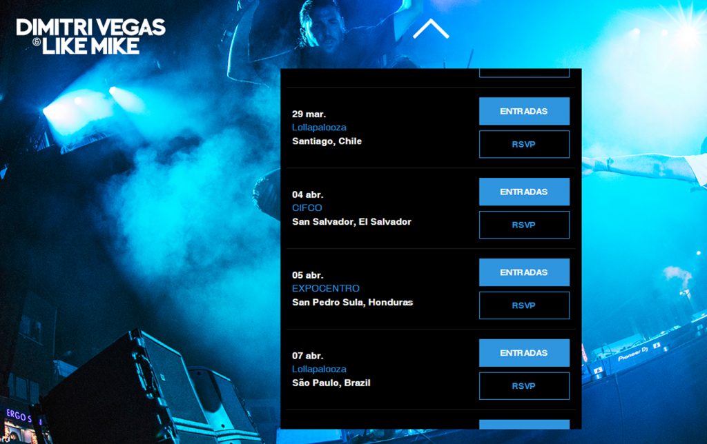Click the upward chevron arrow icon

point(431,28)
